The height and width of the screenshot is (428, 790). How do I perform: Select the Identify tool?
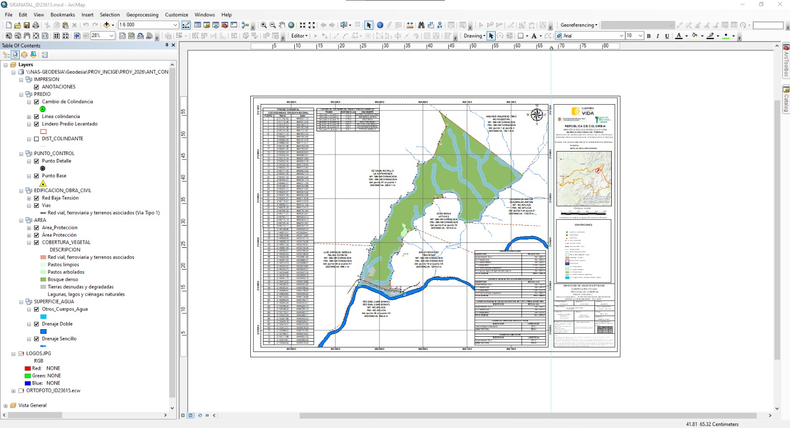(x=380, y=25)
